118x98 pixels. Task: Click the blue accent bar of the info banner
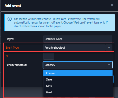pos(4,22)
